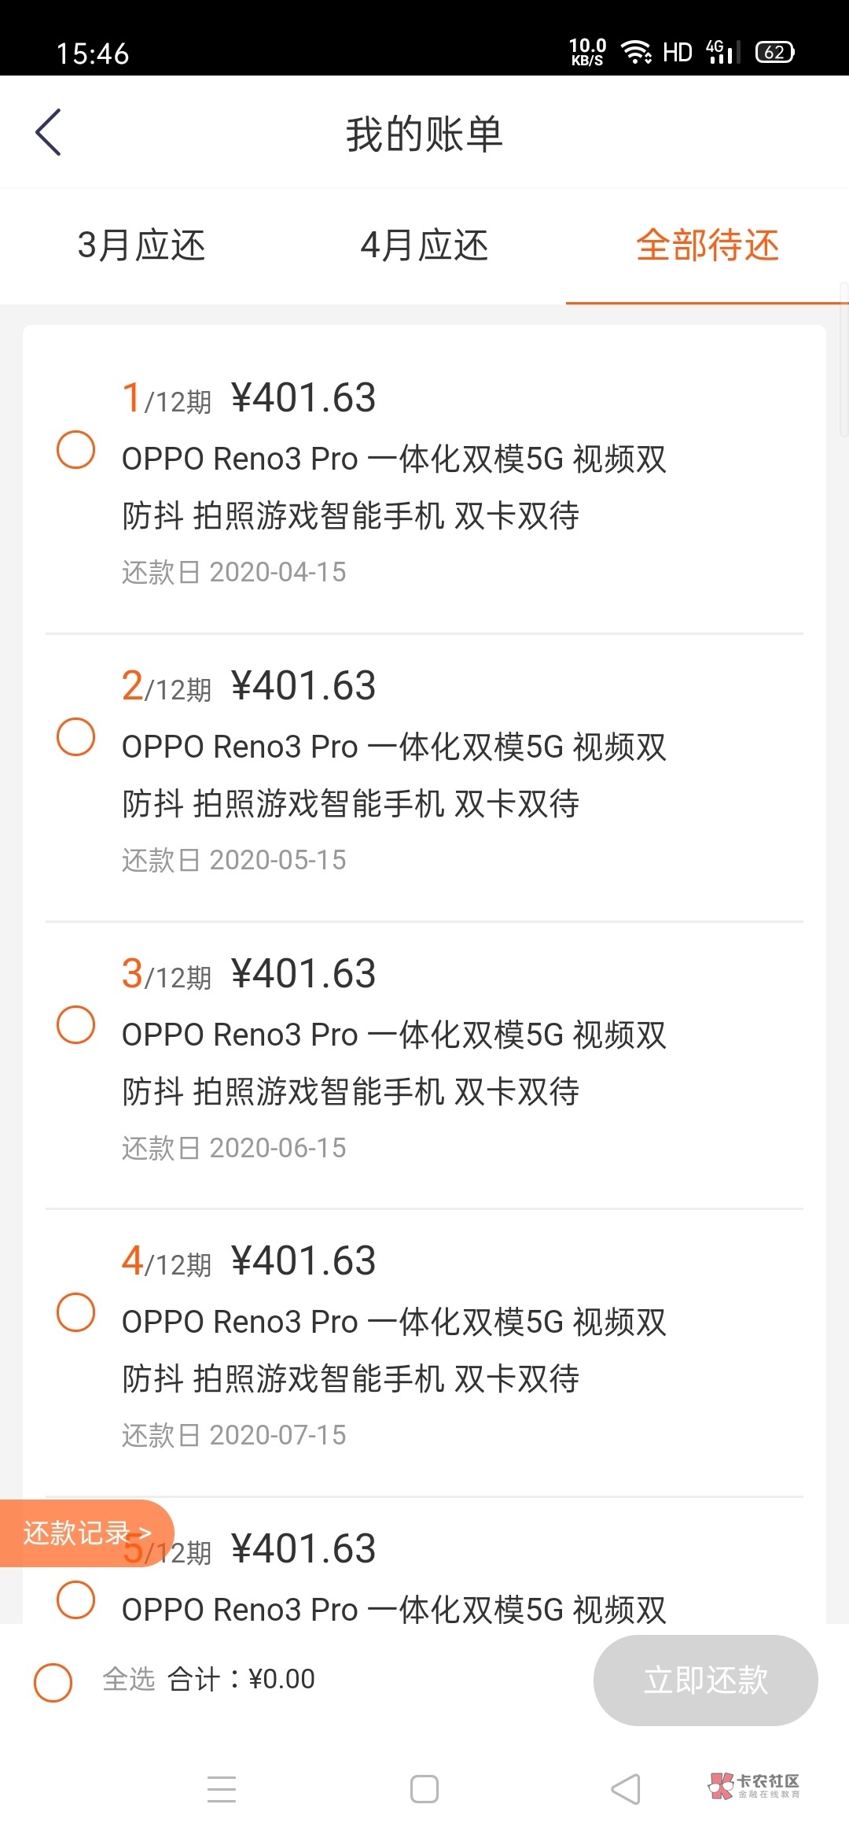Open Android recent apps menu icon

tap(222, 1788)
